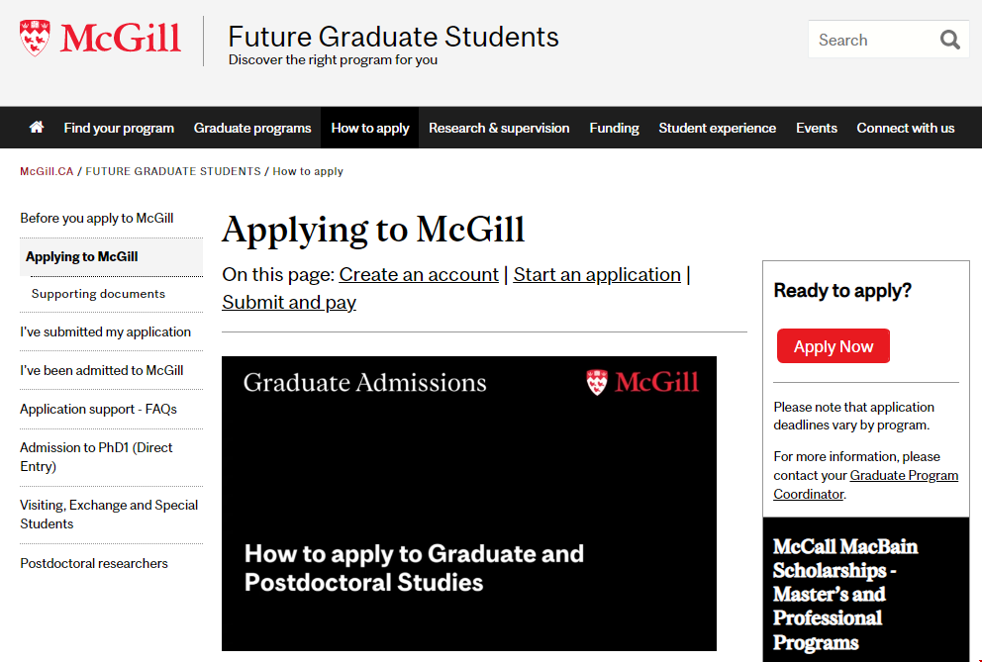Open Postdoctoral researchers sidebar item

(94, 563)
